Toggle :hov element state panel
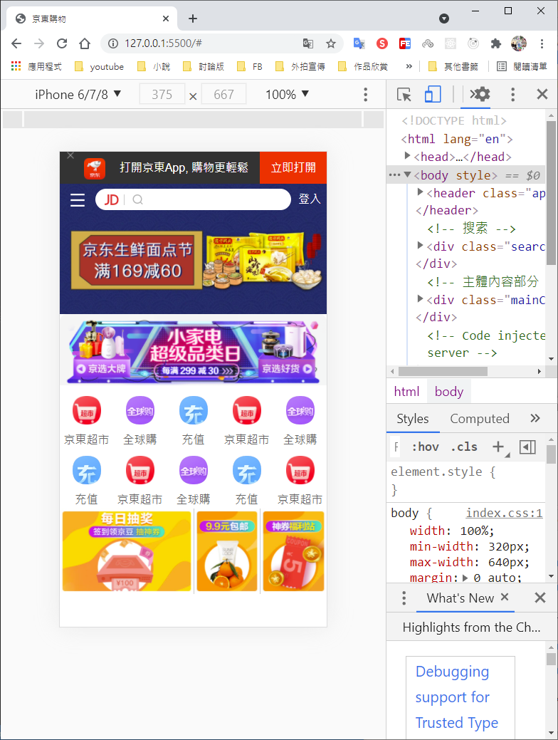Viewport: 558px width, 740px height. pos(425,447)
